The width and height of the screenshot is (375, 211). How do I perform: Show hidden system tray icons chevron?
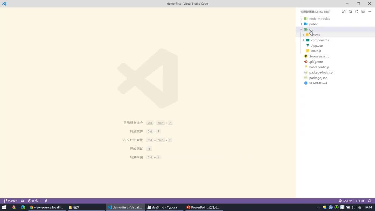tap(319, 207)
